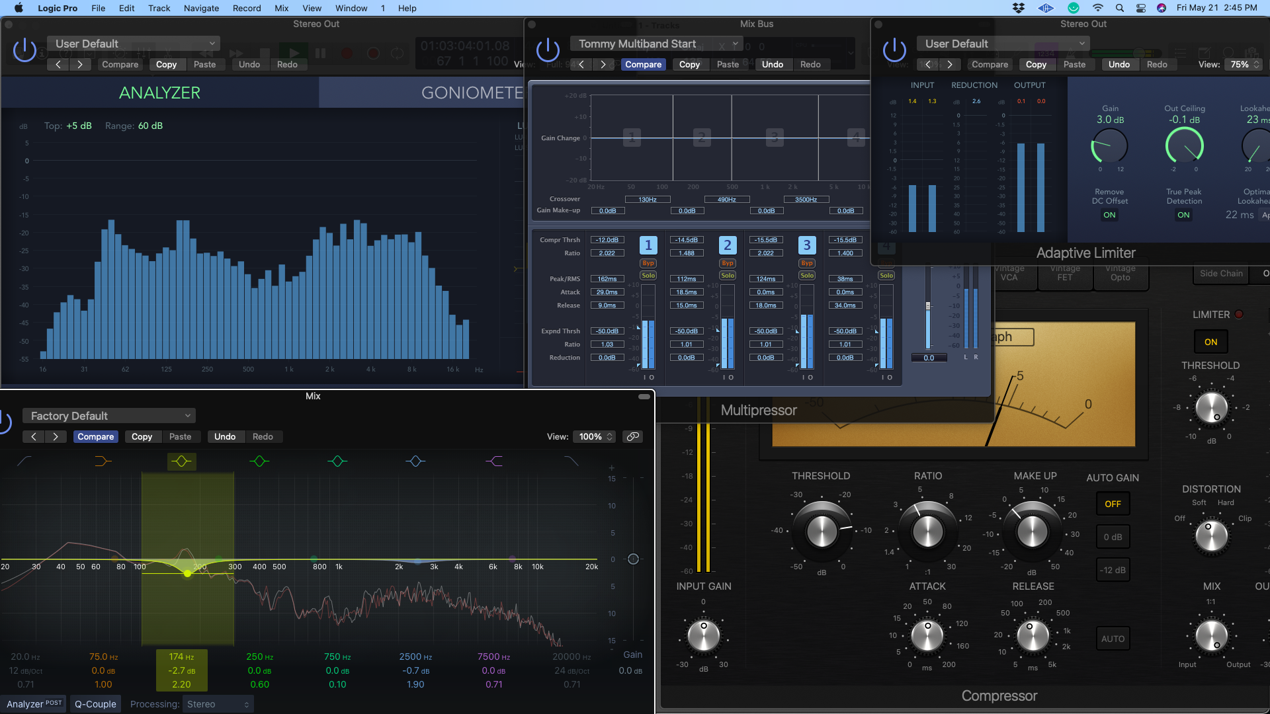Turn off True Peak Detection in Adaptive Limiter
Viewport: 1270px width, 714px height.
1183,215
